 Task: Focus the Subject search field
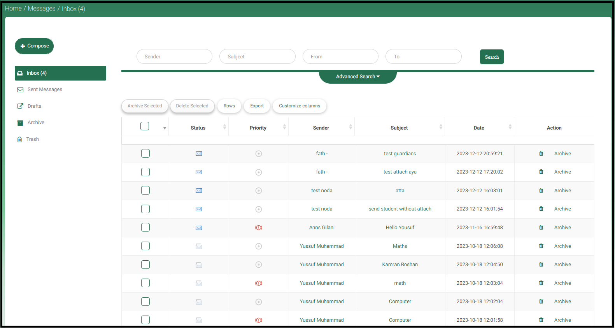[258, 56]
